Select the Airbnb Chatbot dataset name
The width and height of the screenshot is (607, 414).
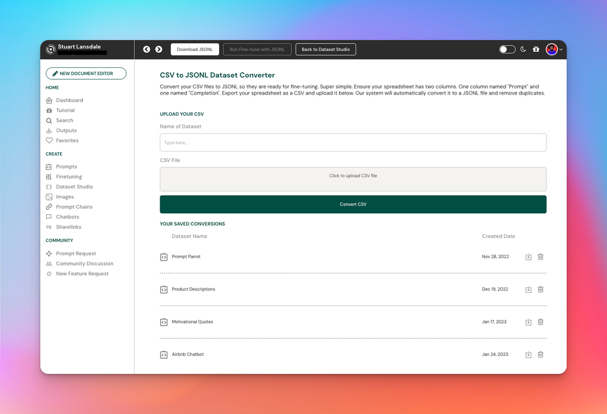(x=188, y=354)
